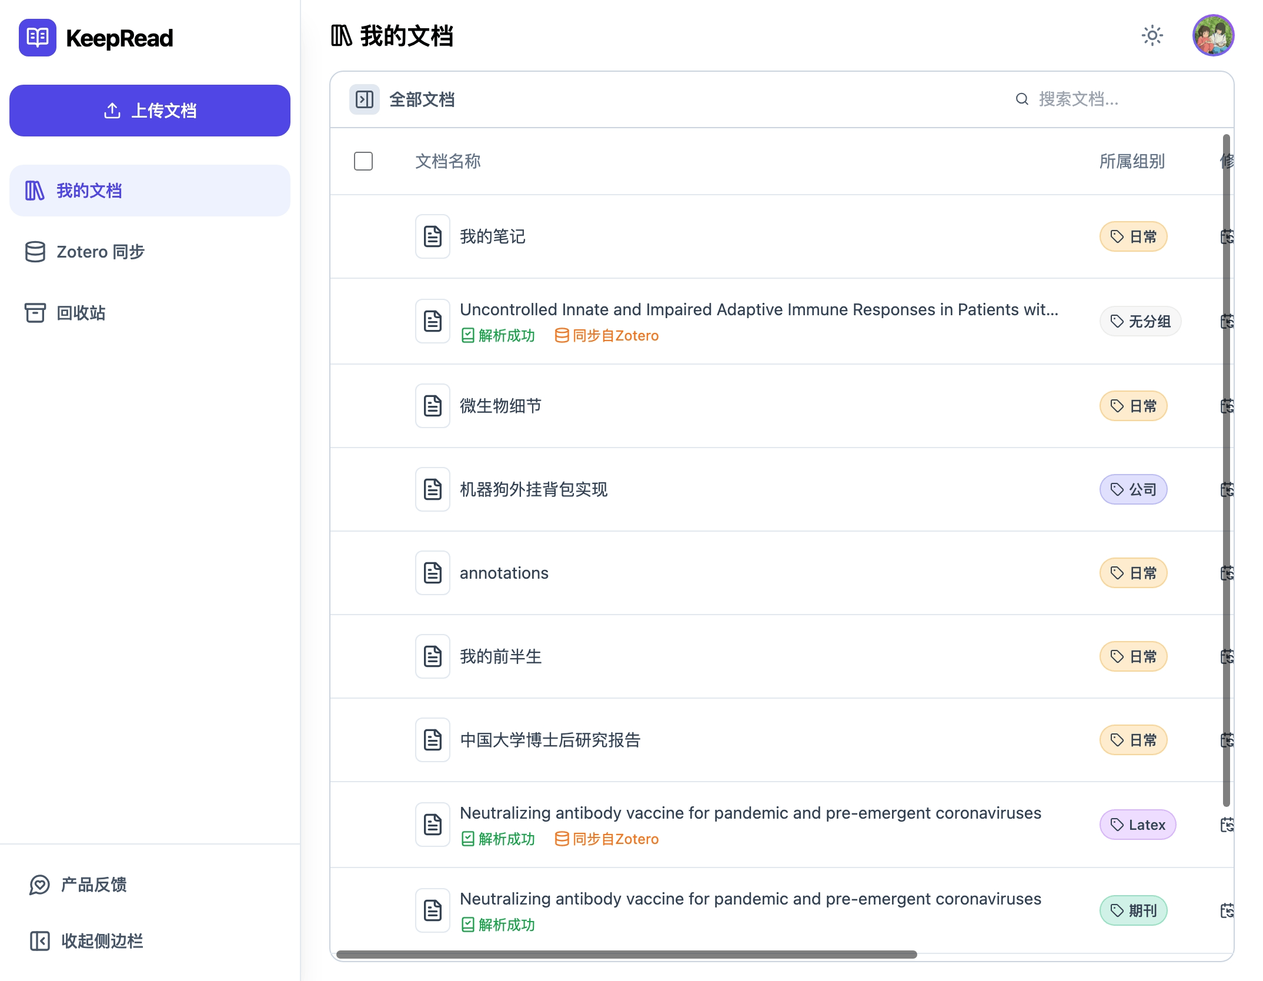Open the document group panel toggle icon
The image size is (1263, 981).
tap(363, 99)
